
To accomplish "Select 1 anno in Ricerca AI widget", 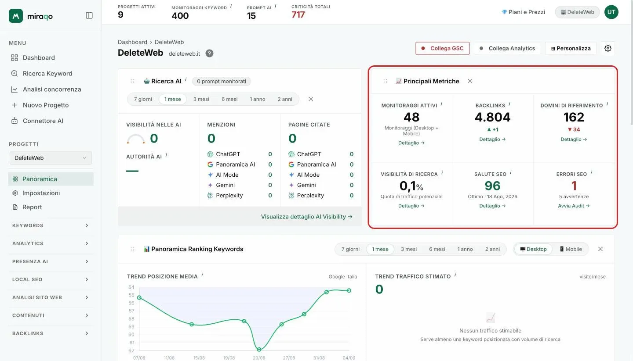I will point(258,99).
